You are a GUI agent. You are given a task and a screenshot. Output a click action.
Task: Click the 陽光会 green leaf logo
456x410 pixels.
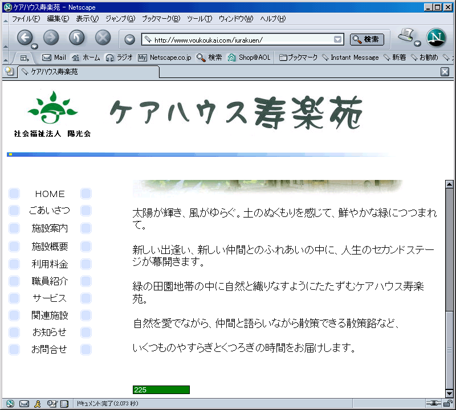[52, 108]
